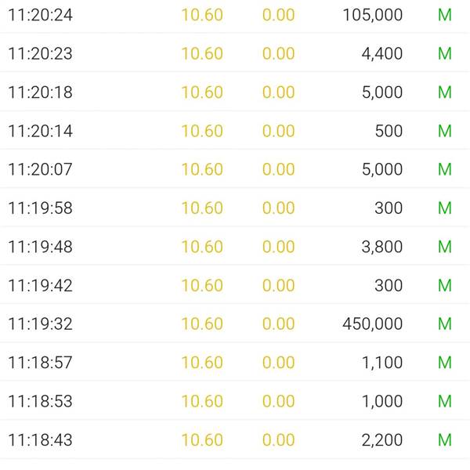Click the 4,400 volume entry
Image resolution: width=470 pixels, height=470 pixels.
(x=382, y=53)
